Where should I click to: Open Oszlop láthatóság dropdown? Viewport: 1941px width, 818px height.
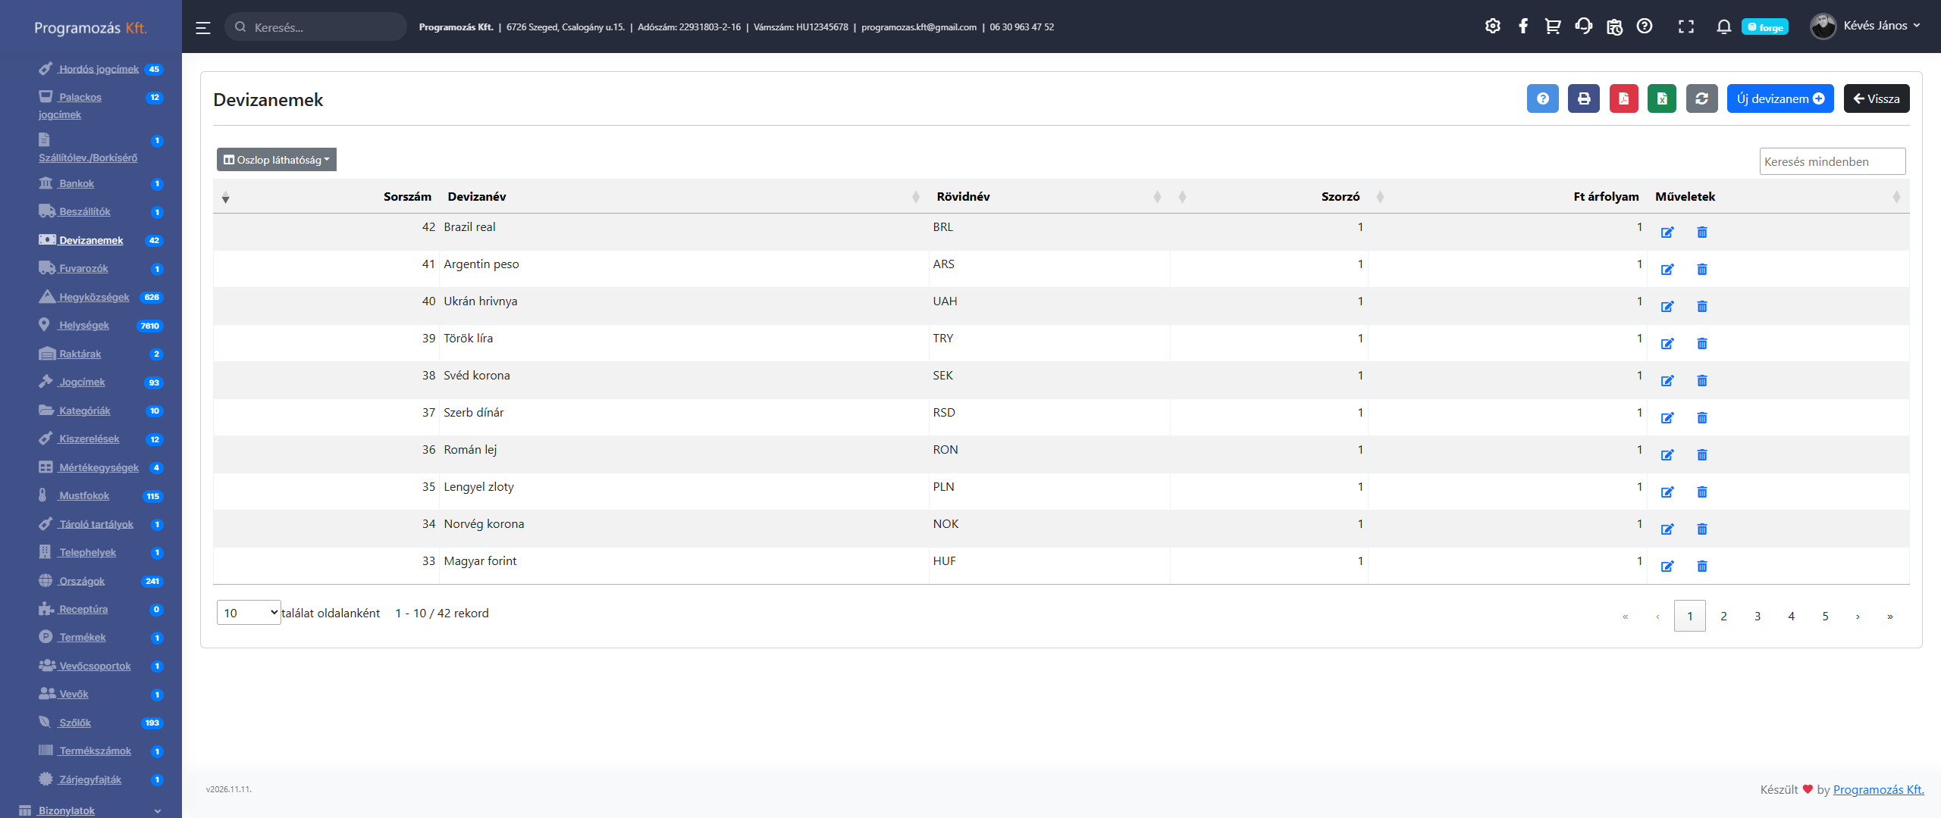point(276,160)
